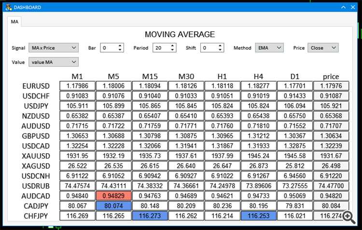Click the M15 column header
Screen dimensions: 362x230
pyautogui.click(x=150, y=76)
